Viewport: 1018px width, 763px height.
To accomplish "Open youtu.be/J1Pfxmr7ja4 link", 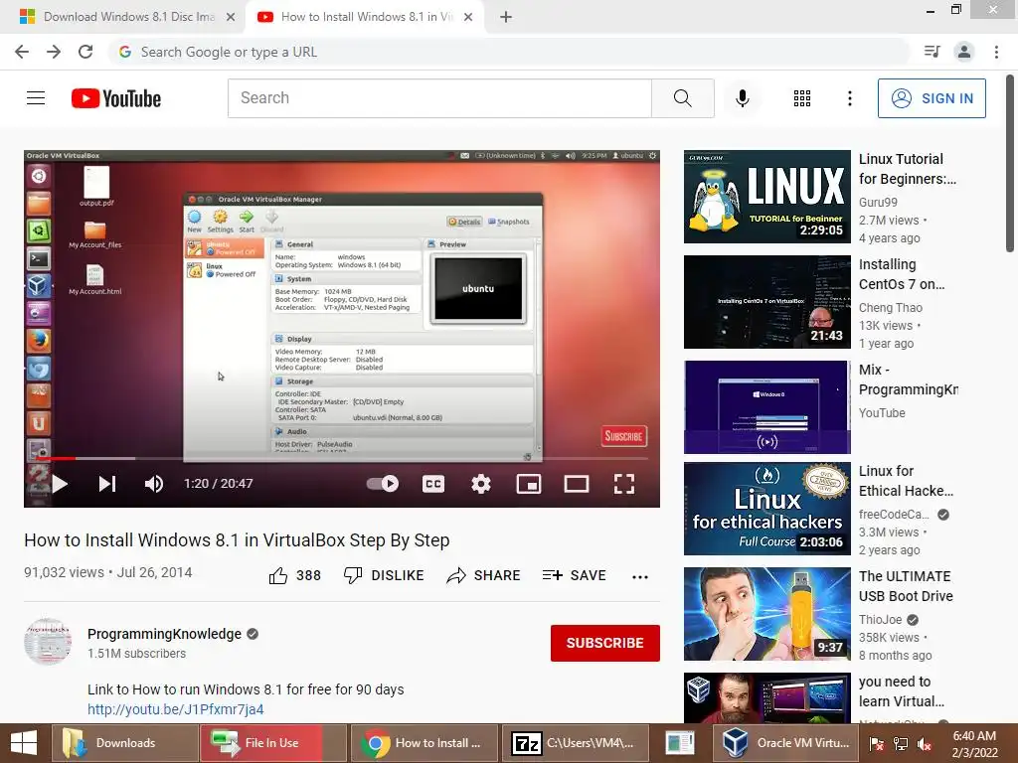I will 175,709.
